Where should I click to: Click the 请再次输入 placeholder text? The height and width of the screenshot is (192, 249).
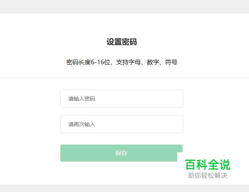(x=82, y=124)
